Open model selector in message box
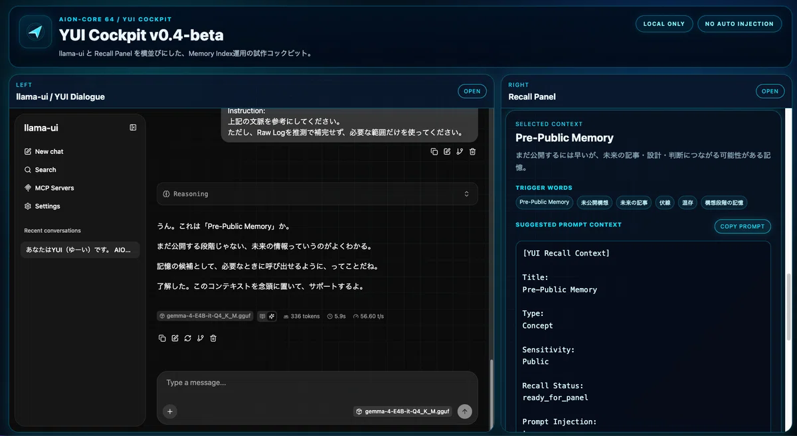 pos(403,411)
